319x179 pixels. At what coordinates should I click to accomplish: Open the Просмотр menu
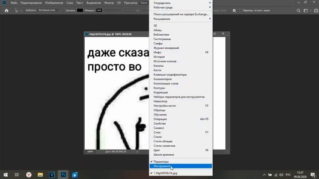[x=131, y=3]
